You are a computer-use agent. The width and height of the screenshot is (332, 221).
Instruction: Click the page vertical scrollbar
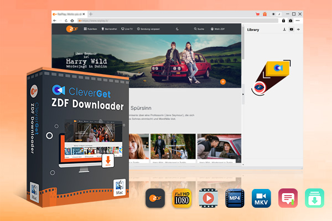pyautogui.click(x=243, y=43)
